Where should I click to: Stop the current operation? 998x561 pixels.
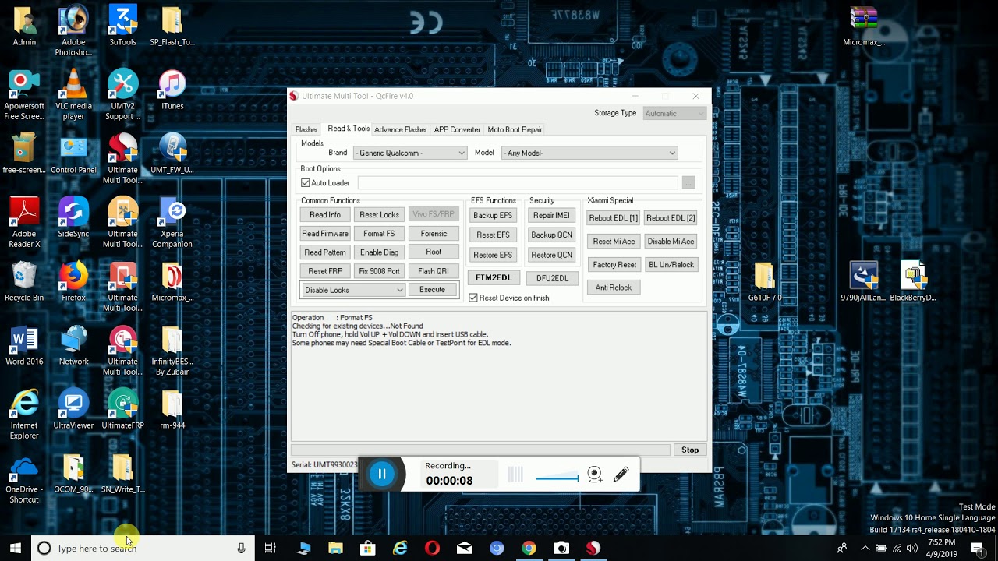point(690,450)
